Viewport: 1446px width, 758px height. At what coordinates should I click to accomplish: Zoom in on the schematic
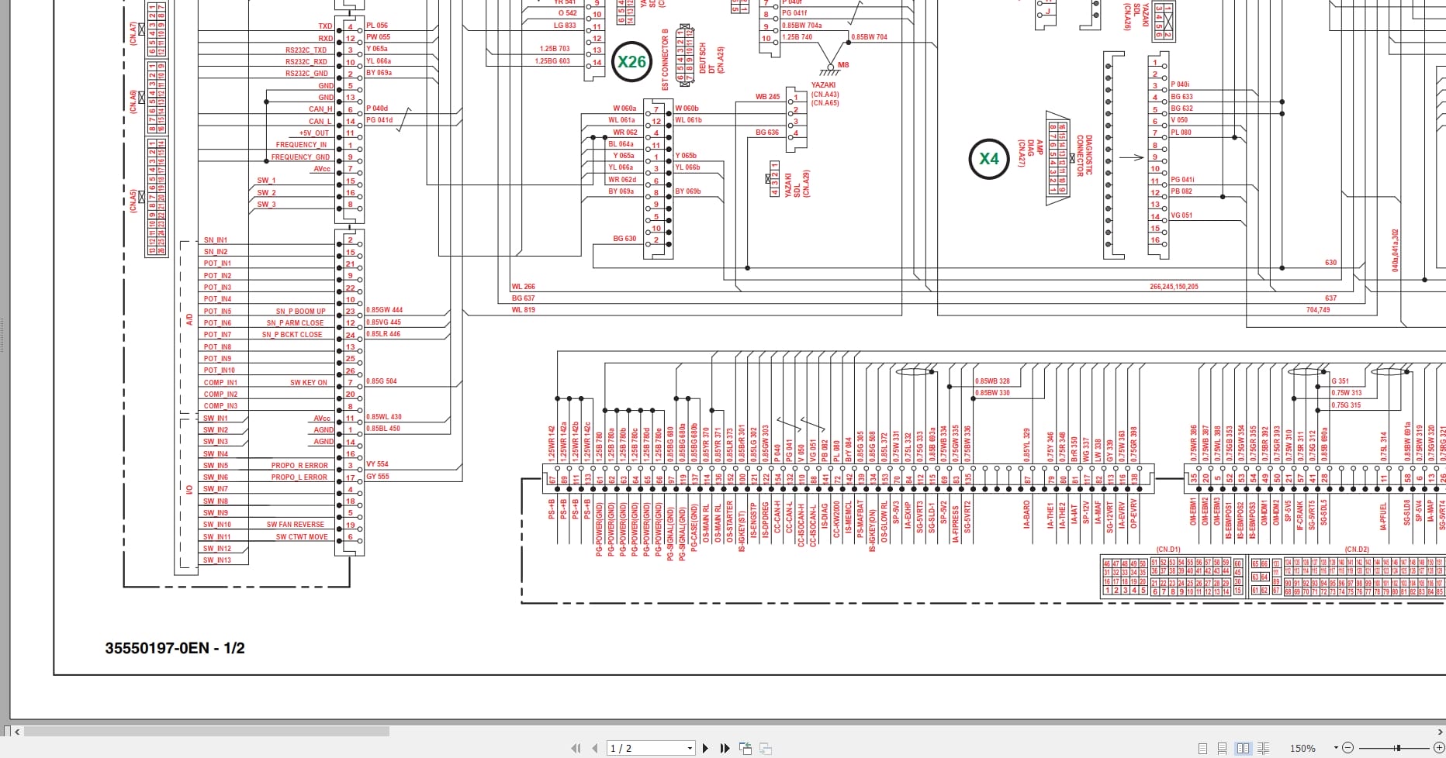click(1441, 747)
